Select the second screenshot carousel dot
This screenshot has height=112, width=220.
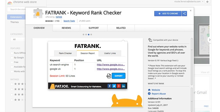86,35
